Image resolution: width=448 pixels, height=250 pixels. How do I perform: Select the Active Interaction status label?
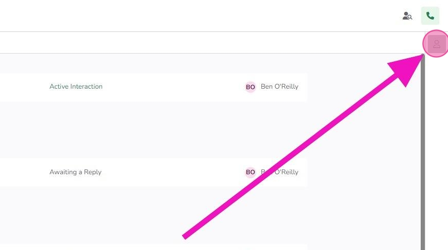pyautogui.click(x=76, y=86)
